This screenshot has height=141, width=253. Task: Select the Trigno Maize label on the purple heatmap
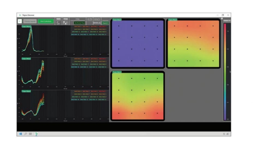tap(116, 20)
